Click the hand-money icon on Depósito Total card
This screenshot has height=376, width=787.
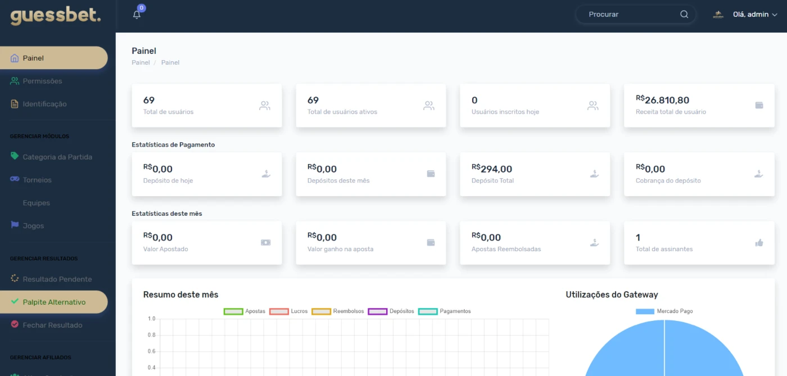click(x=595, y=174)
